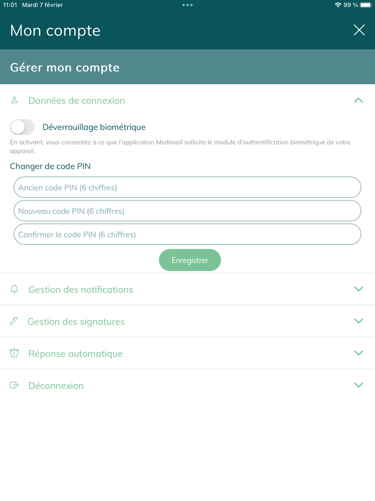Click the bell icon for Gestion des notifications
Screen dimensions: 375x501
click(14, 289)
